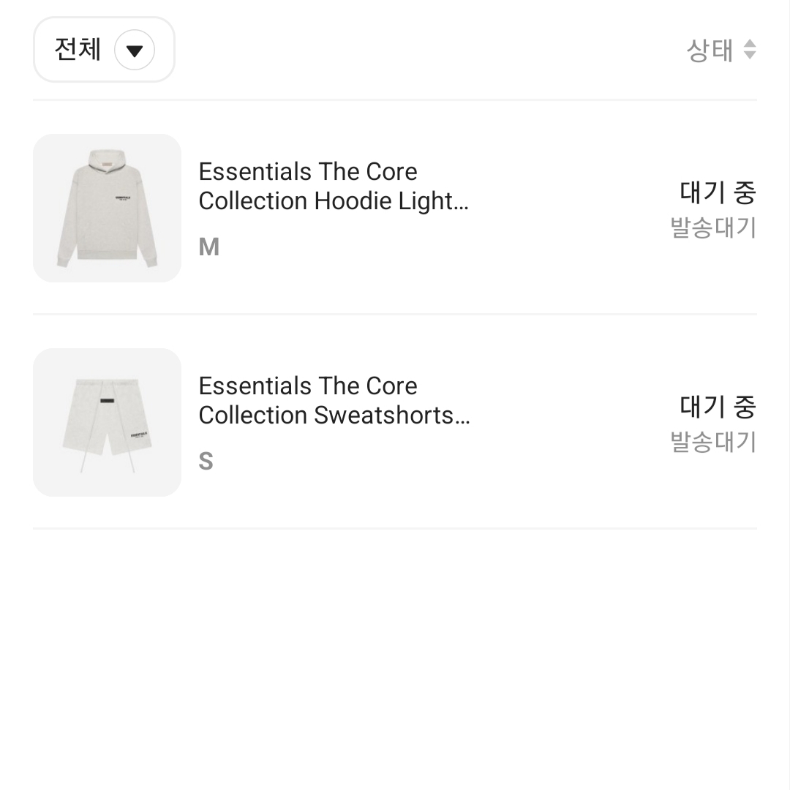Select size M on the hoodie item
This screenshot has width=790, height=790.
click(x=208, y=246)
